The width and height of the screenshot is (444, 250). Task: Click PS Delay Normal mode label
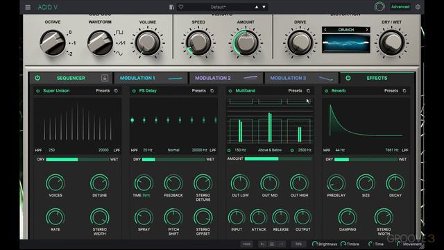[x=173, y=150]
